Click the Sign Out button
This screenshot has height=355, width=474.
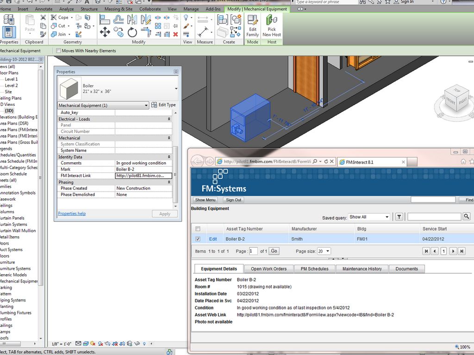(x=233, y=200)
